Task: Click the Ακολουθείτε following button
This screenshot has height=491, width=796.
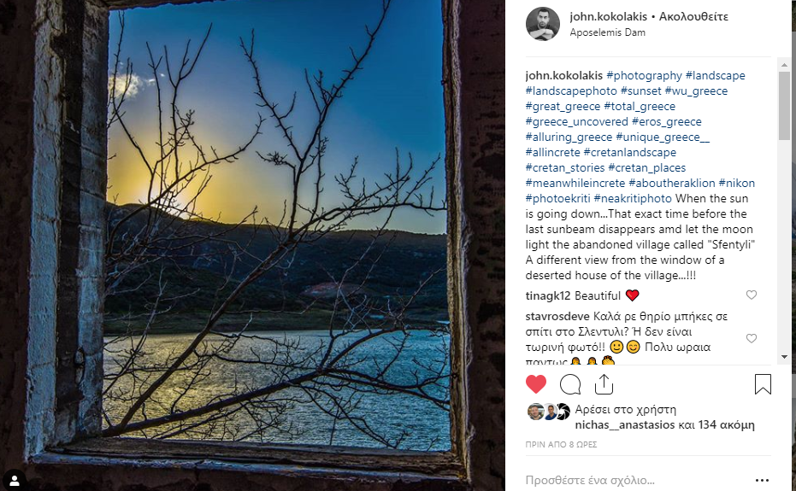Action: point(693,17)
